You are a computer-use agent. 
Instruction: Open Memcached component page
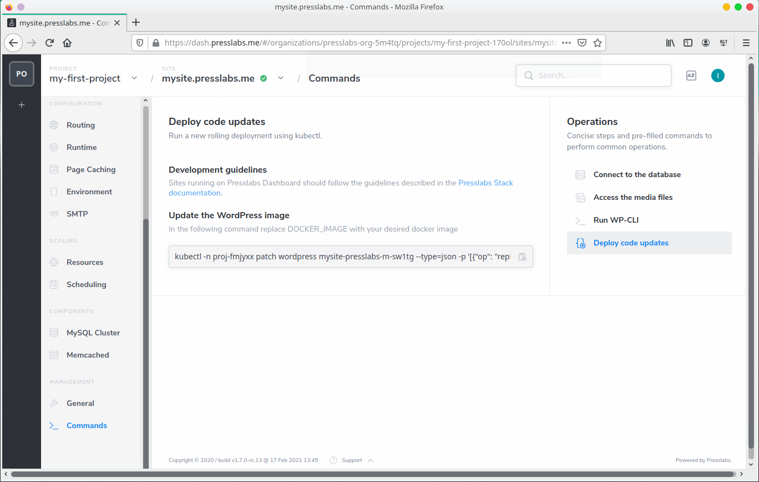click(x=88, y=355)
